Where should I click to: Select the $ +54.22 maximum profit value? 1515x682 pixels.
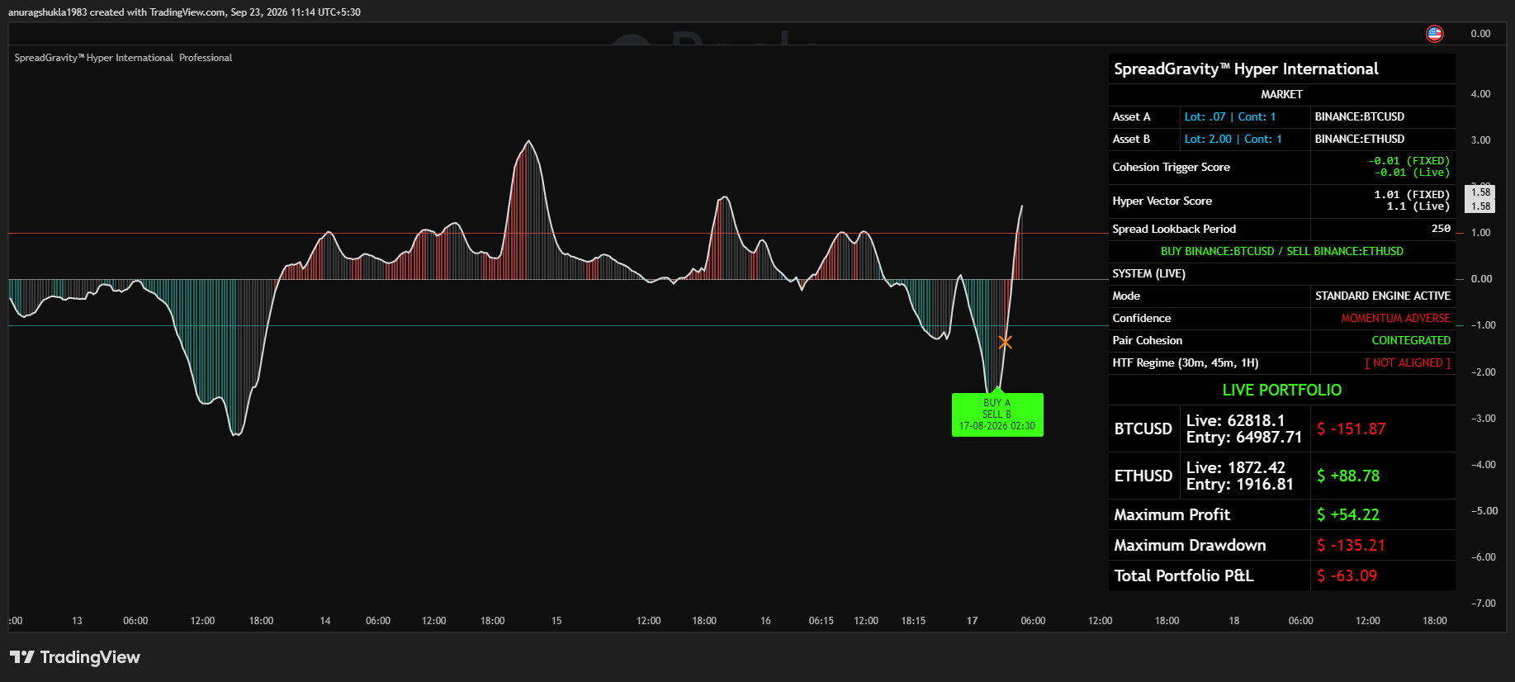coord(1348,515)
